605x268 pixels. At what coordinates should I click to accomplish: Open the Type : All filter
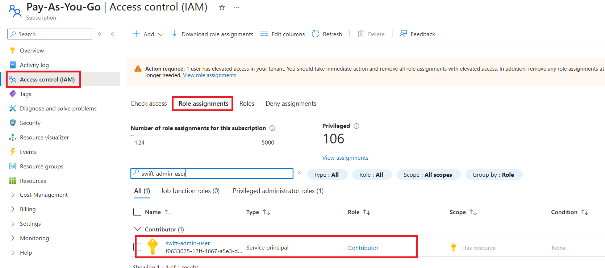(327, 175)
